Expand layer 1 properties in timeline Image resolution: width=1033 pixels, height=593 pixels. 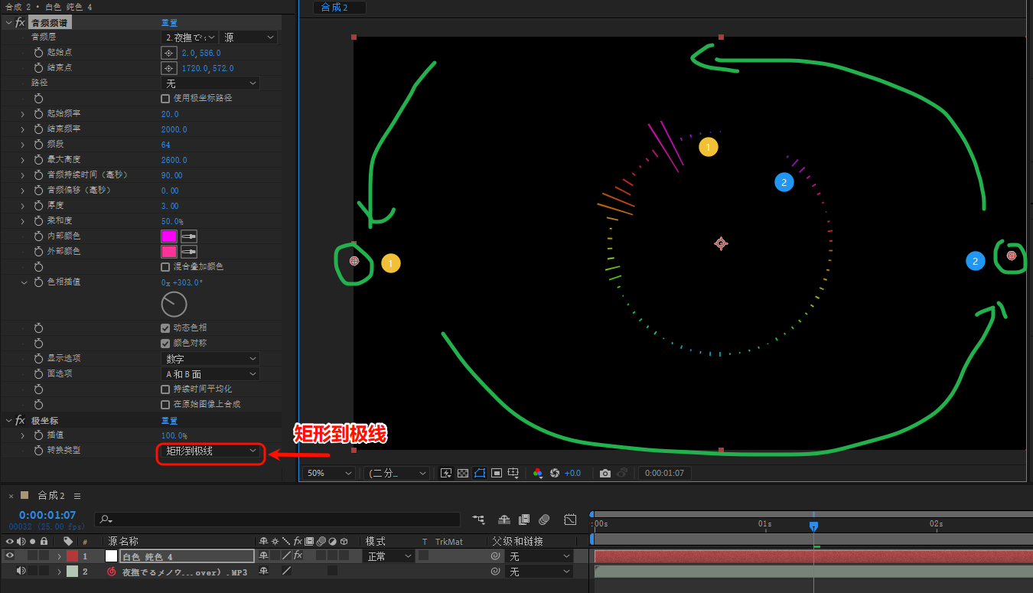coord(59,556)
